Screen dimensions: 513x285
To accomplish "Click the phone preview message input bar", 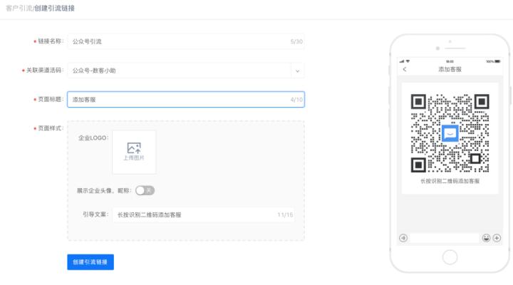I will click(x=445, y=238).
